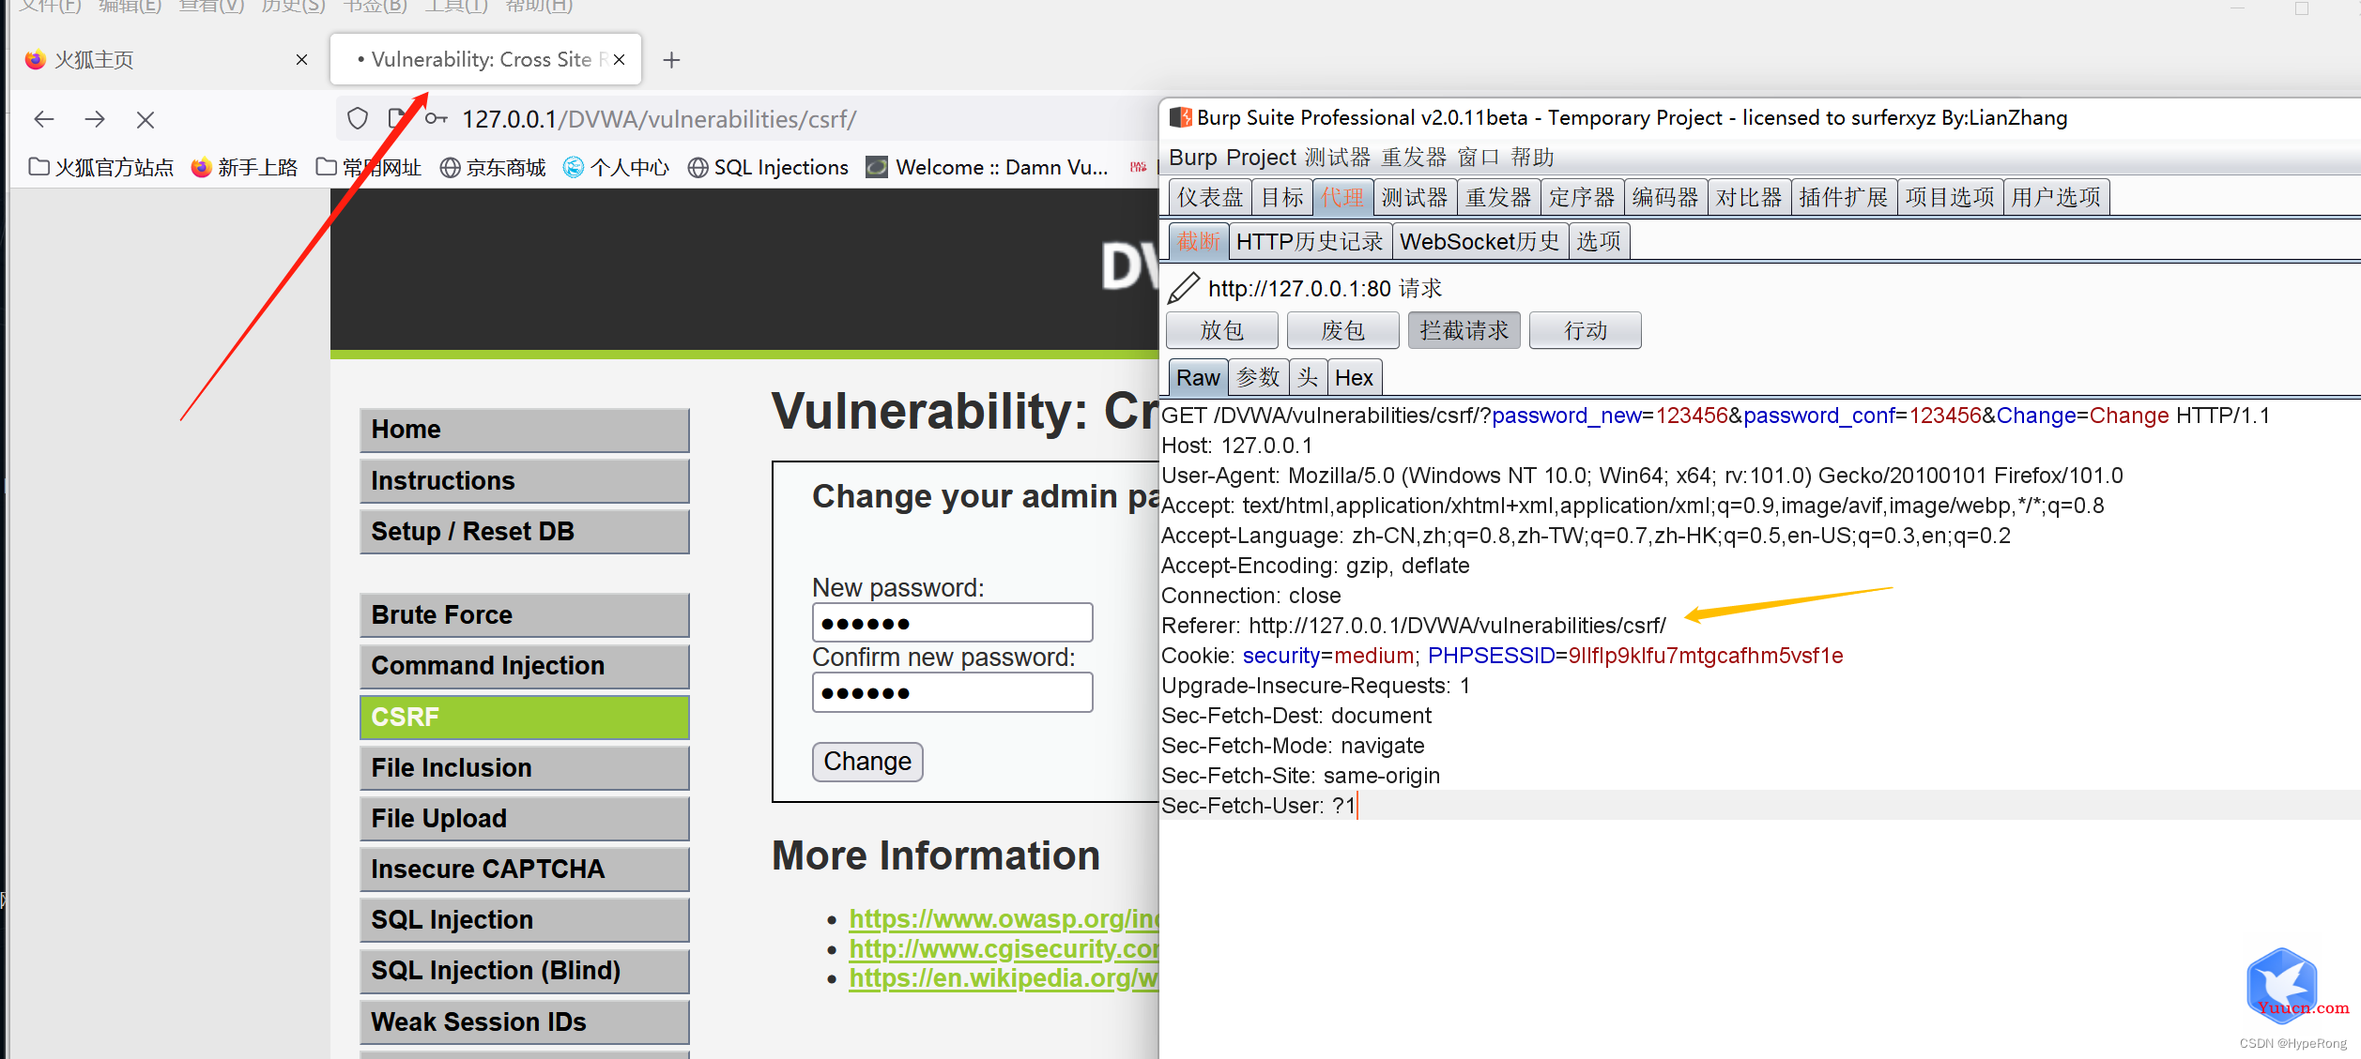Open 新手上路 bookmark

244,167
